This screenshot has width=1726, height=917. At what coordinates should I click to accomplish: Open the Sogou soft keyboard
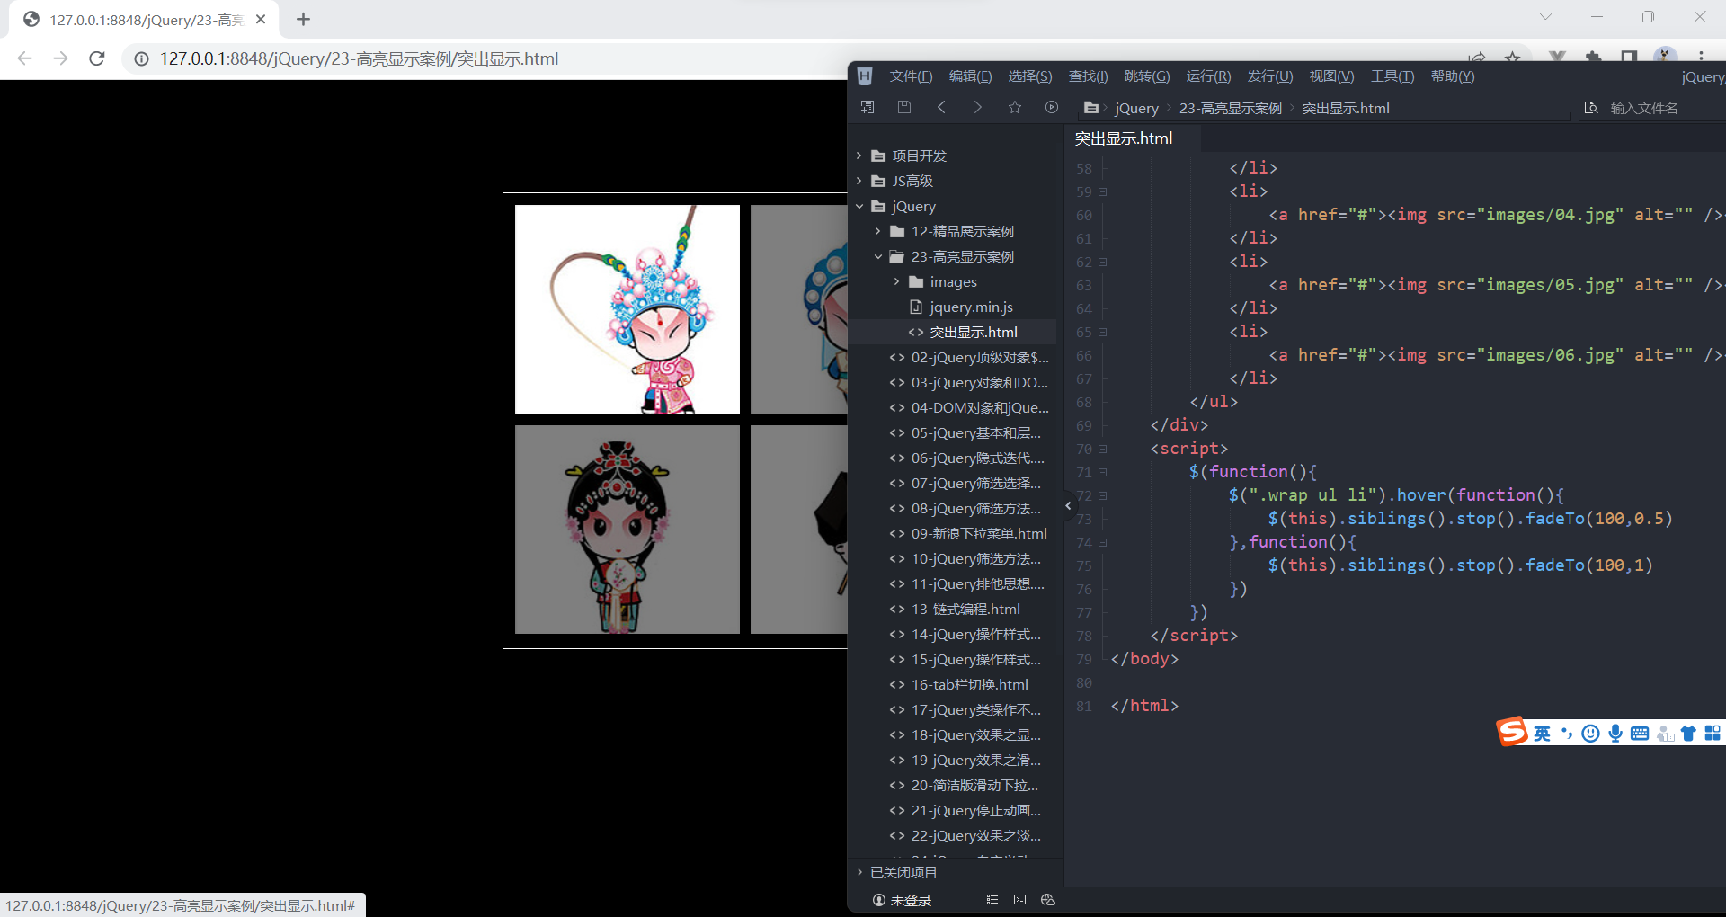[x=1641, y=733]
